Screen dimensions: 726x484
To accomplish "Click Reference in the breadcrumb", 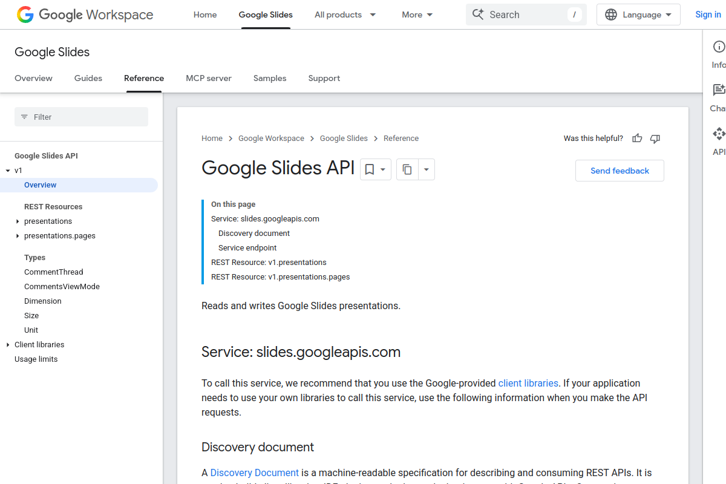I will [401, 139].
